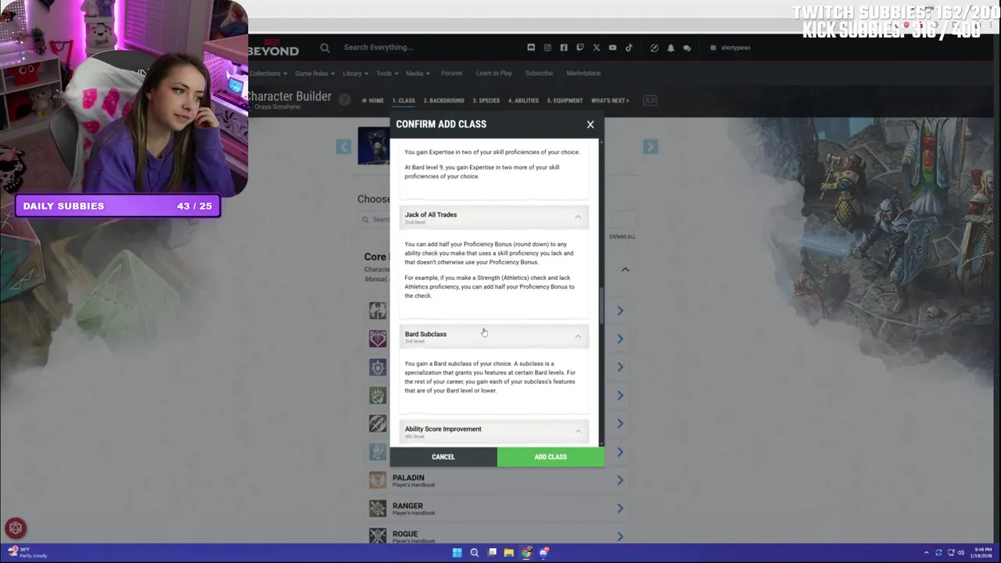Click the next-step right arrow button
Image resolution: width=1001 pixels, height=563 pixels.
[650, 147]
